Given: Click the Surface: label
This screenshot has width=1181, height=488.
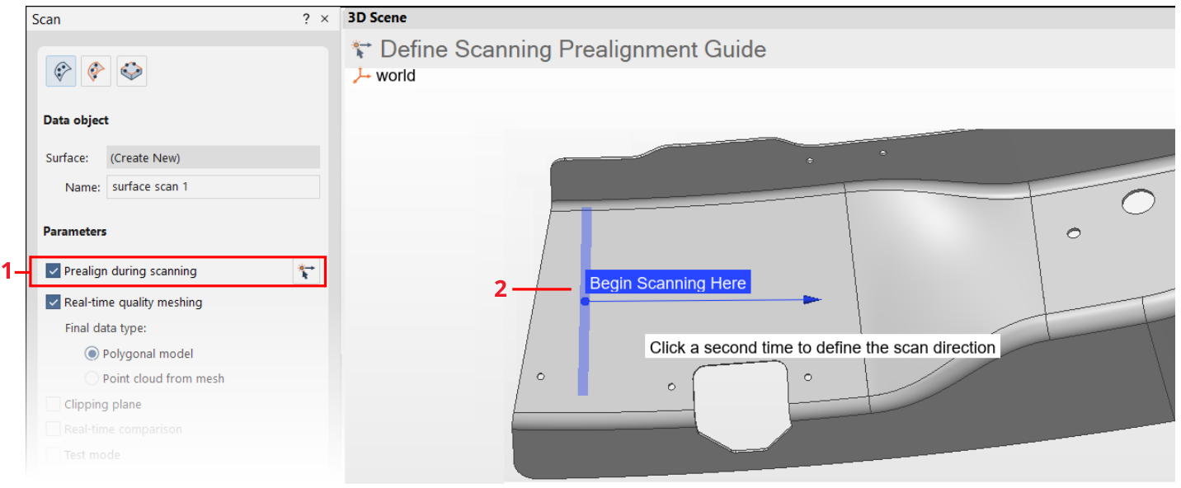Looking at the screenshot, I should tap(65, 157).
